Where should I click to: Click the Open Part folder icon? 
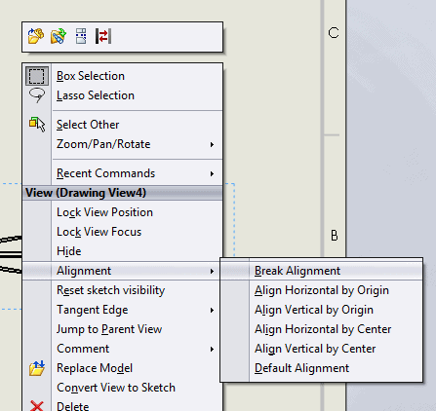pyautogui.click(x=36, y=36)
